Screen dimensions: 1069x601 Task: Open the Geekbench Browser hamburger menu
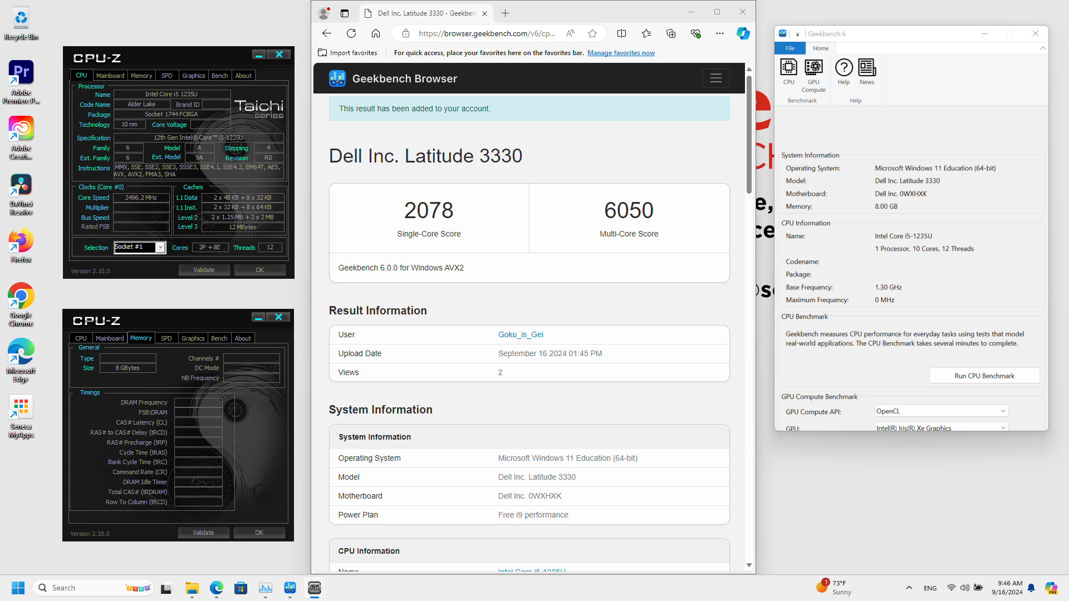click(716, 78)
